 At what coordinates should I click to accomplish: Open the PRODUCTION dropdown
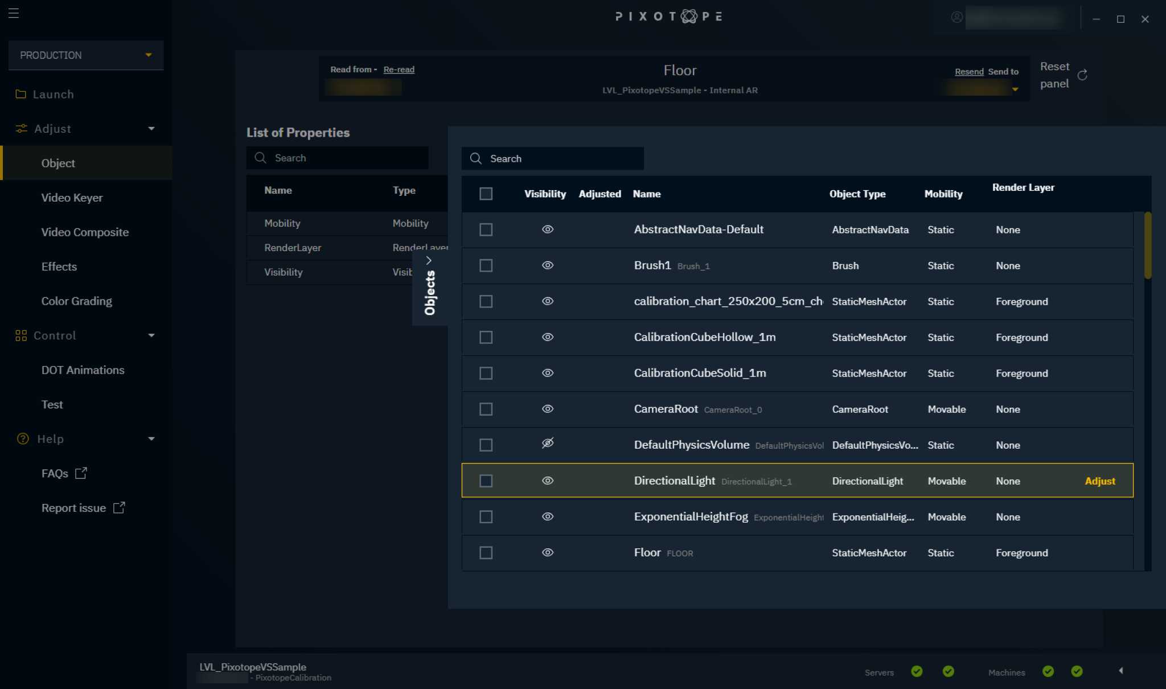86,55
